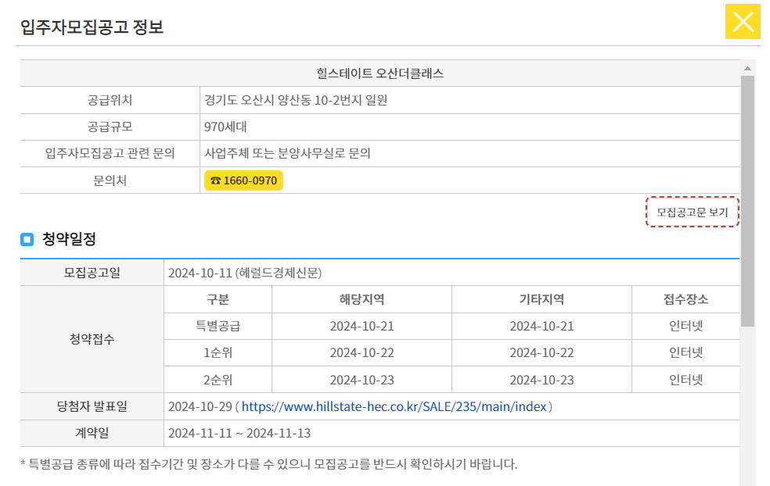Click the 청약일정 section heading

point(69,239)
